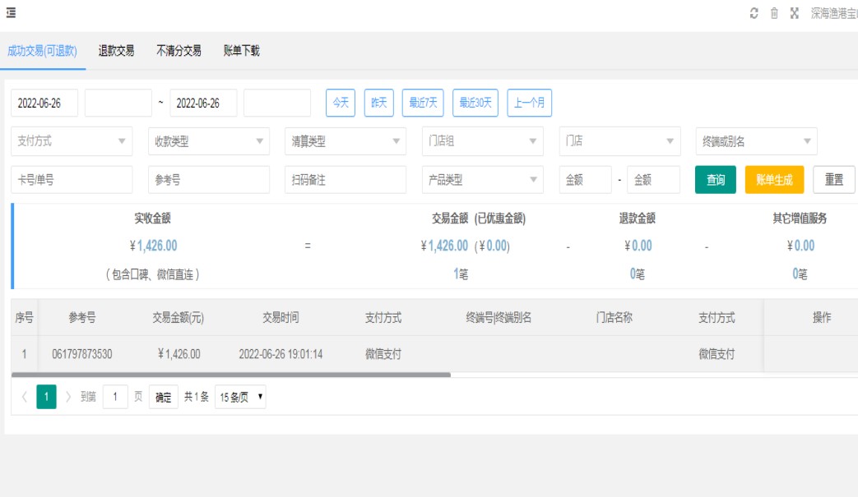Image resolution: width=858 pixels, height=497 pixels.
Task: Switch to the 不清分交易 tab
Action: [x=179, y=51]
